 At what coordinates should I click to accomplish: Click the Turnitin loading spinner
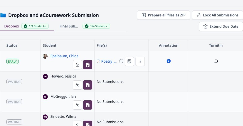[216, 61]
